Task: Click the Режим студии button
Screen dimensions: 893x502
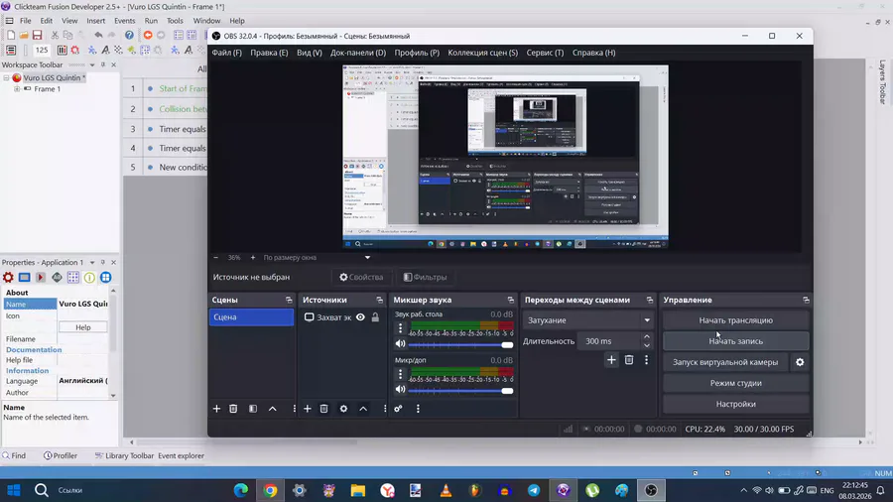Action: pos(736,383)
